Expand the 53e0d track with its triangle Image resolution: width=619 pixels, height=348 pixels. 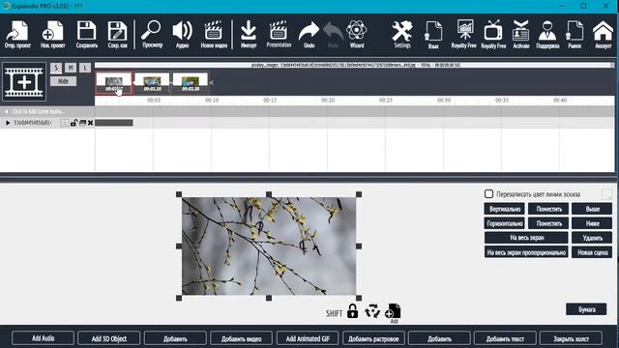pos(8,123)
